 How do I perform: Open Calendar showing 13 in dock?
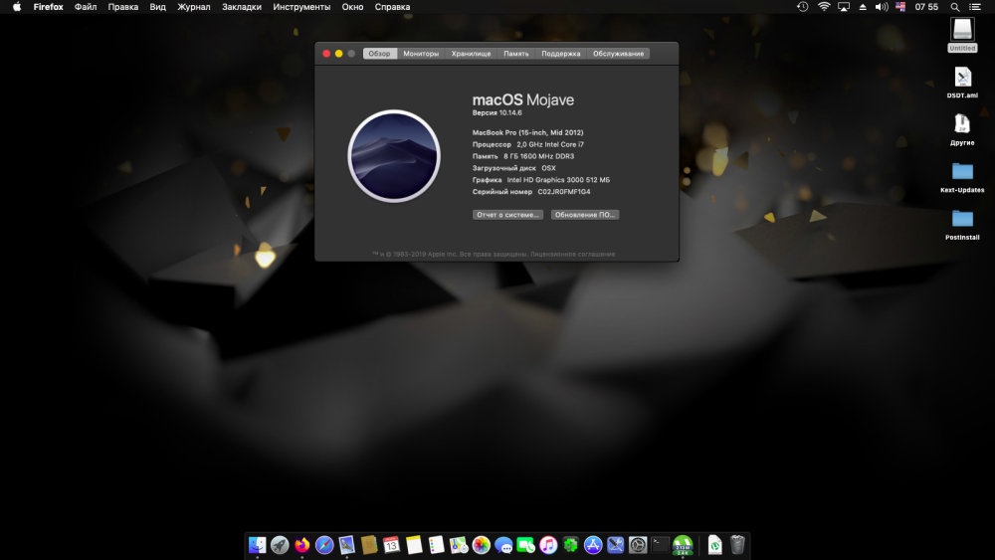tap(391, 545)
